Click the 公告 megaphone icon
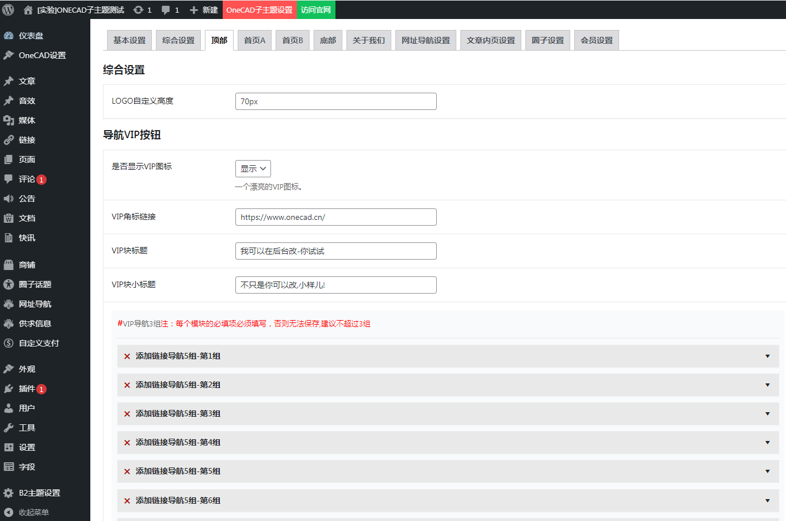Image resolution: width=786 pixels, height=521 pixels. pyautogui.click(x=9, y=199)
